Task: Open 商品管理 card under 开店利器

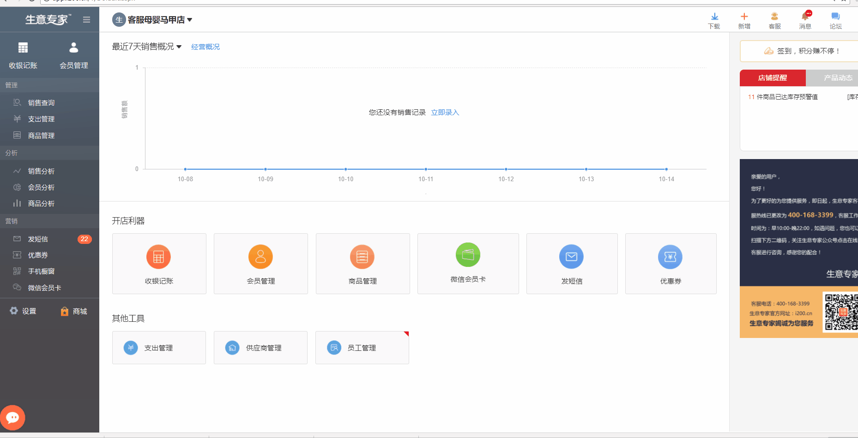Action: (x=363, y=264)
